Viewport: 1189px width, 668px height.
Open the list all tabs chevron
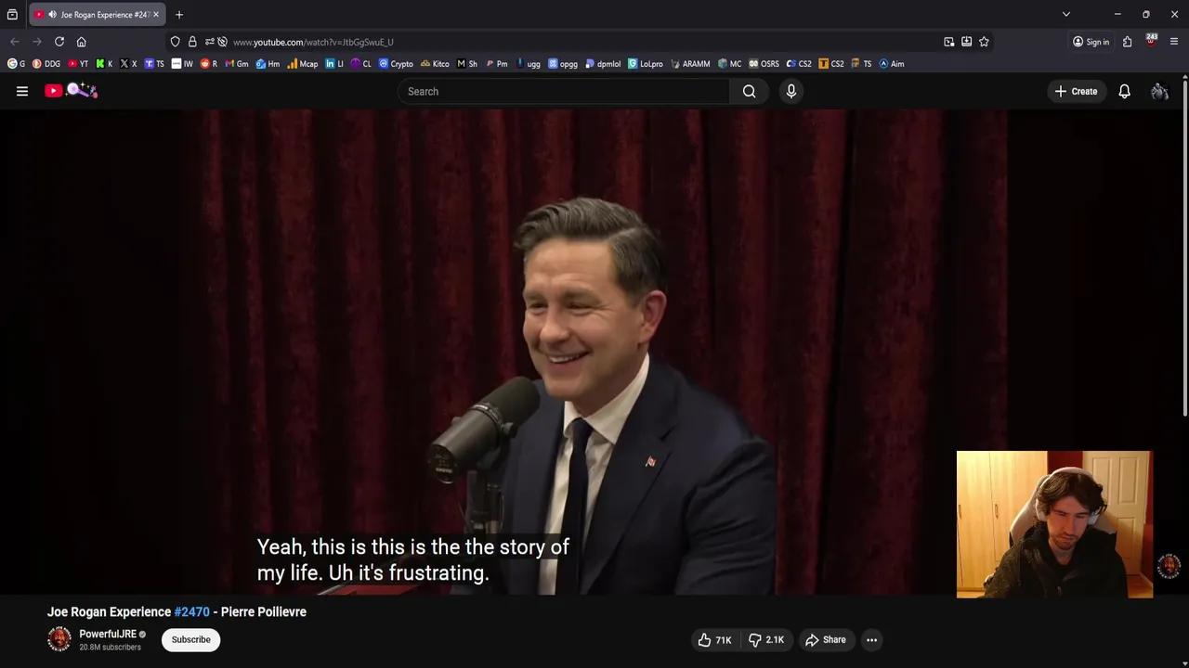pos(1066,14)
